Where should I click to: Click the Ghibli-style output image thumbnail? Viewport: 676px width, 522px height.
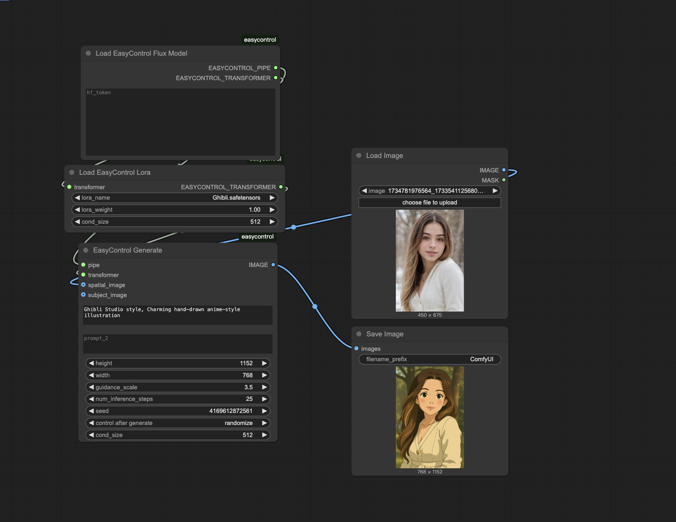430,417
